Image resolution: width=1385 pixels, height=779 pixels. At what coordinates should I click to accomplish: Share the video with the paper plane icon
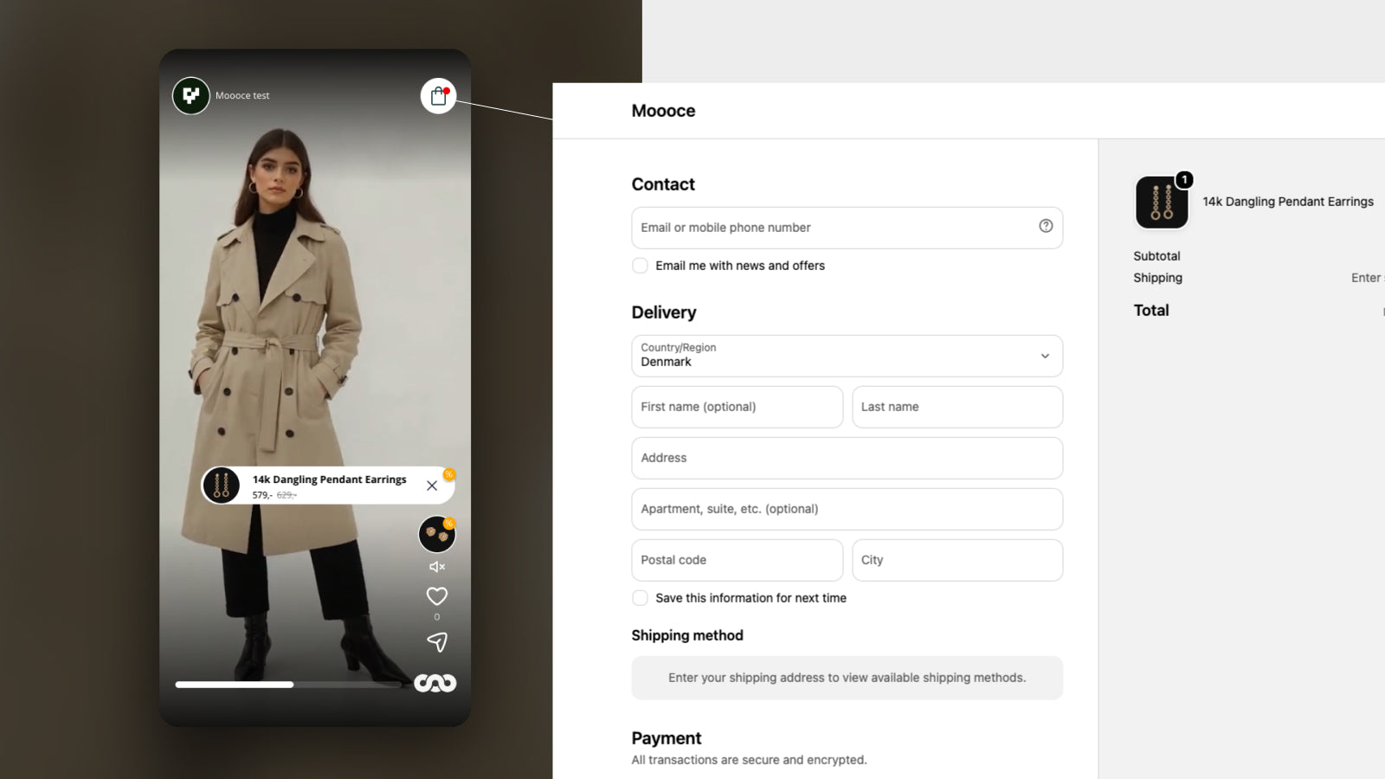pyautogui.click(x=437, y=641)
